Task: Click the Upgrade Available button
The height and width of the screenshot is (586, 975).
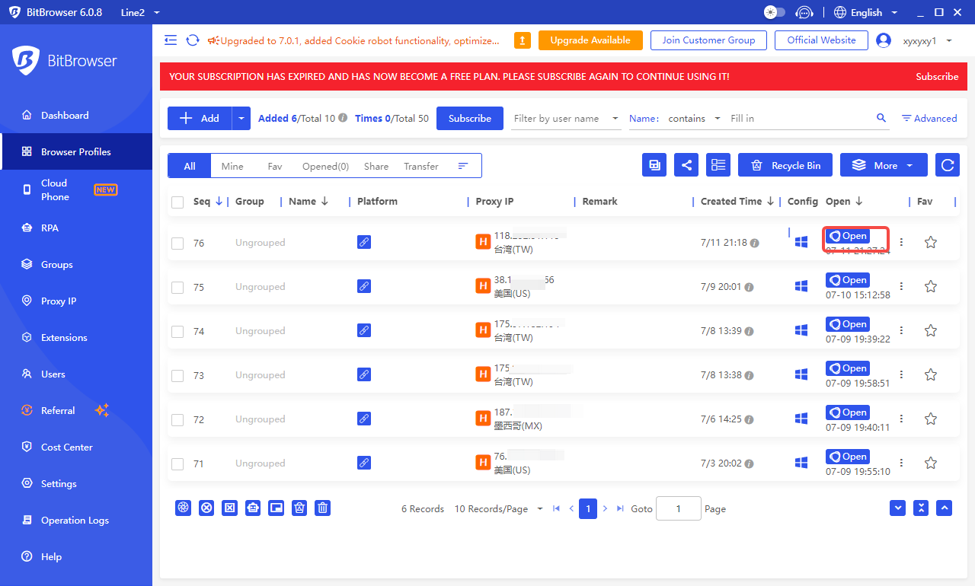Action: pos(590,40)
